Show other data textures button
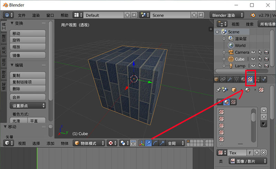The height and width of the screenshot is (169, 276). pos(234,102)
